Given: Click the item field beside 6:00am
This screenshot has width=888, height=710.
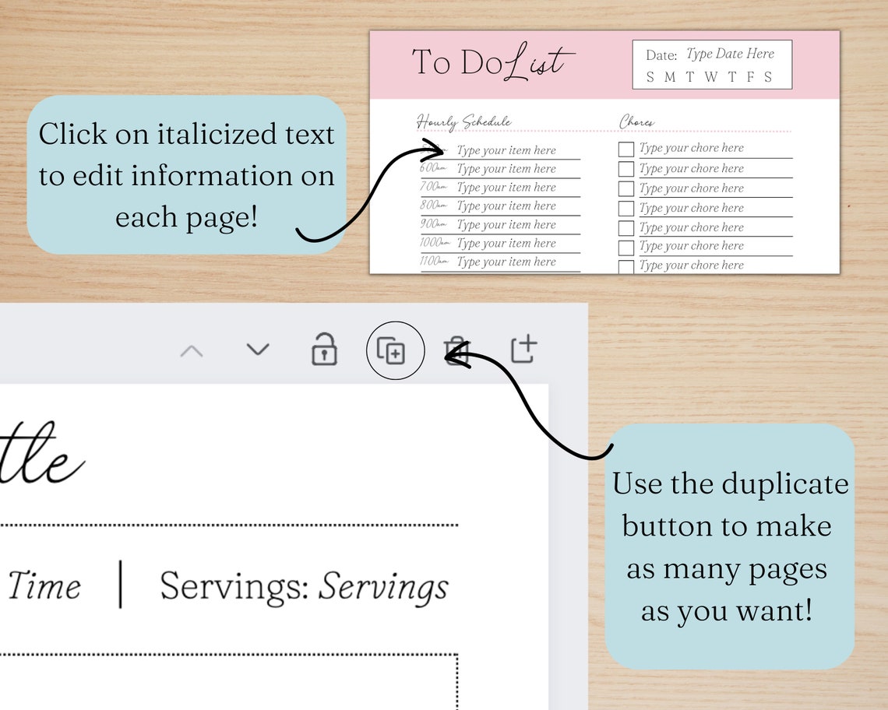Looking at the screenshot, I should pyautogui.click(x=507, y=168).
